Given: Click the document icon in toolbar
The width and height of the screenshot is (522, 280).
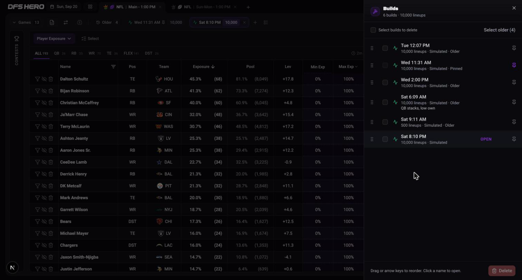Looking at the screenshot, I should [52, 22].
